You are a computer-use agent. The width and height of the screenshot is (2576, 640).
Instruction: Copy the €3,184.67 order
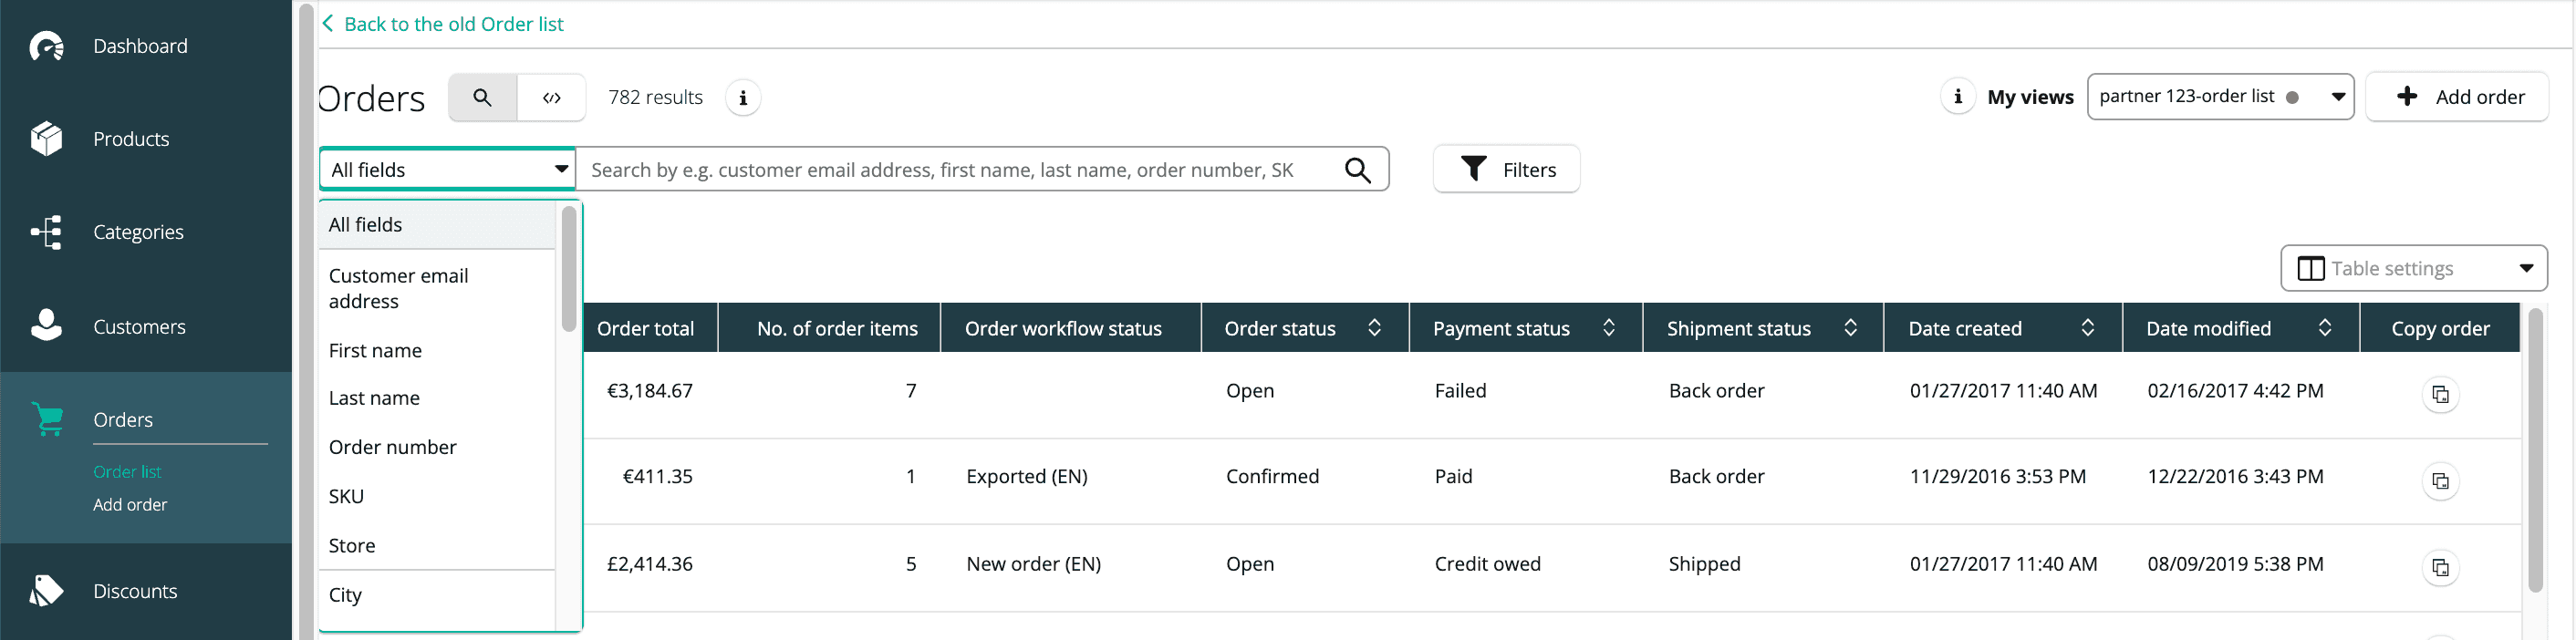[x=2440, y=395]
